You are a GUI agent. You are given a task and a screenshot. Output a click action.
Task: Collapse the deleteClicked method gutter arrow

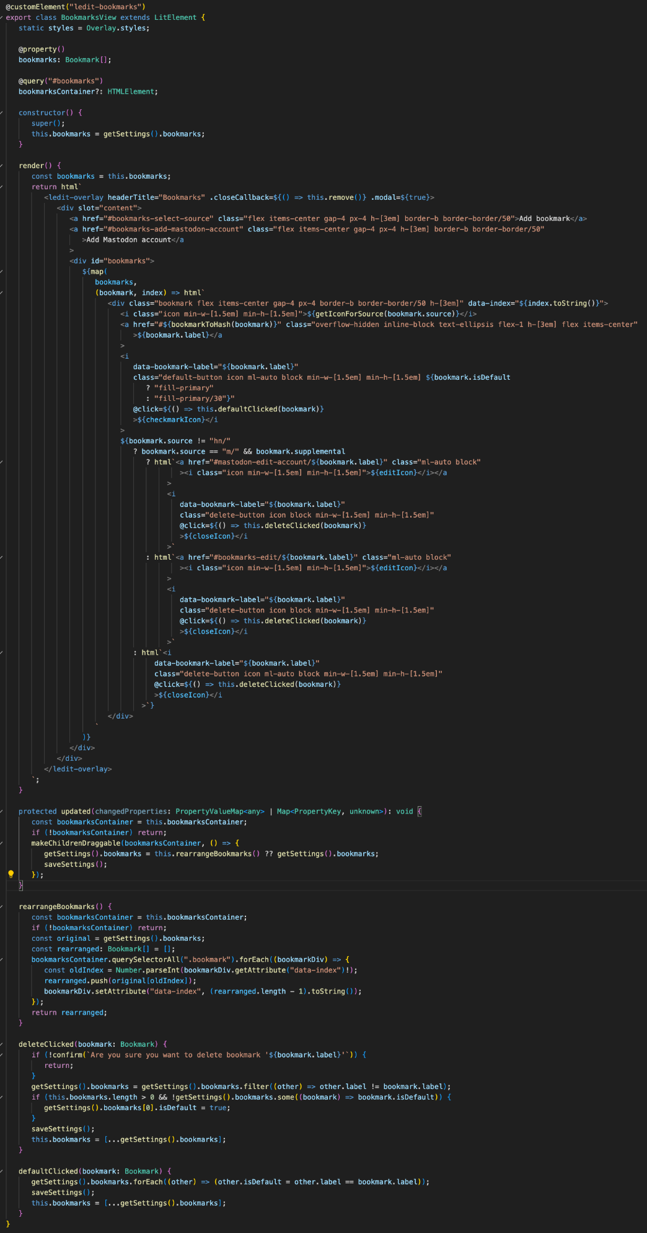click(x=2, y=1044)
